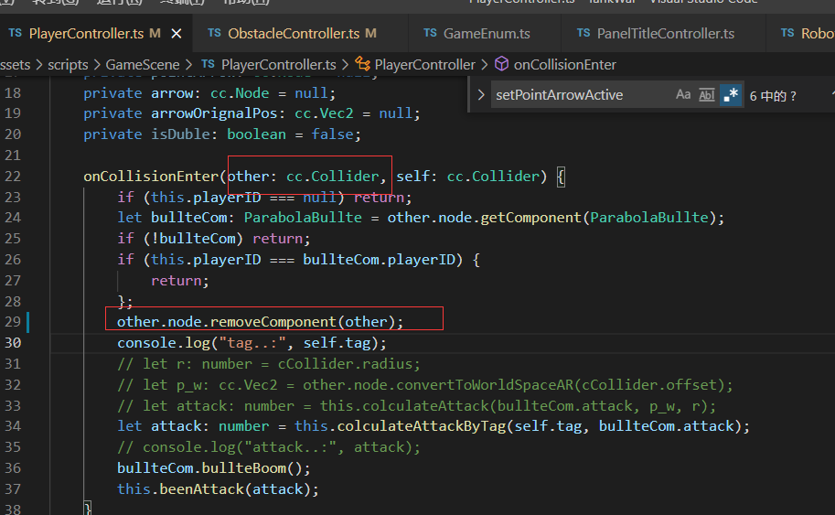
Task: Click the TS icon in the breadcrumb
Action: click(209, 64)
